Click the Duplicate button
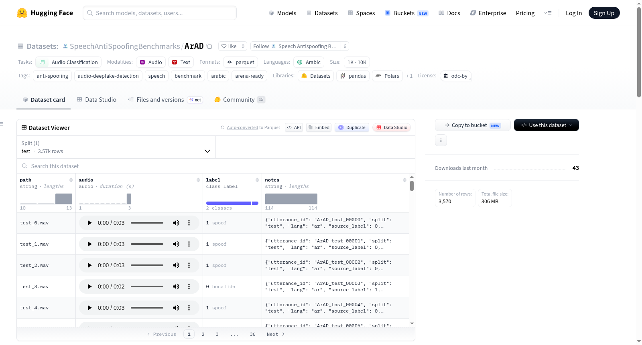Image resolution: width=642 pixels, height=345 pixels. click(x=351, y=127)
